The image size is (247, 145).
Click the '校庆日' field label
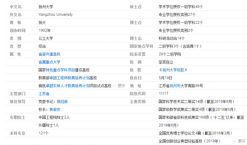pyautogui.click(x=136, y=78)
